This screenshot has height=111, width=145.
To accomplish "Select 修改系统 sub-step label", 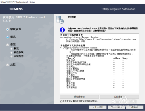I will pyautogui.click(x=19, y=52).
